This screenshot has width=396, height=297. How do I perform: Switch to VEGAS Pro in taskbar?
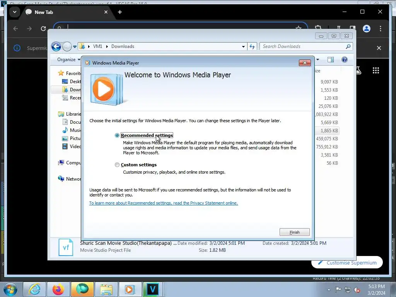[152, 289]
